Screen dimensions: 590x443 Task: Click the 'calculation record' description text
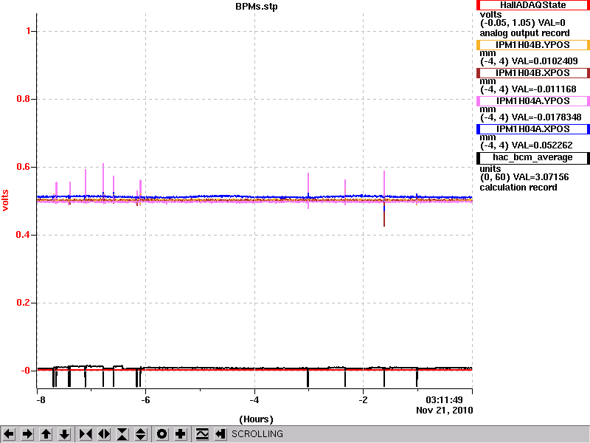[518, 188]
